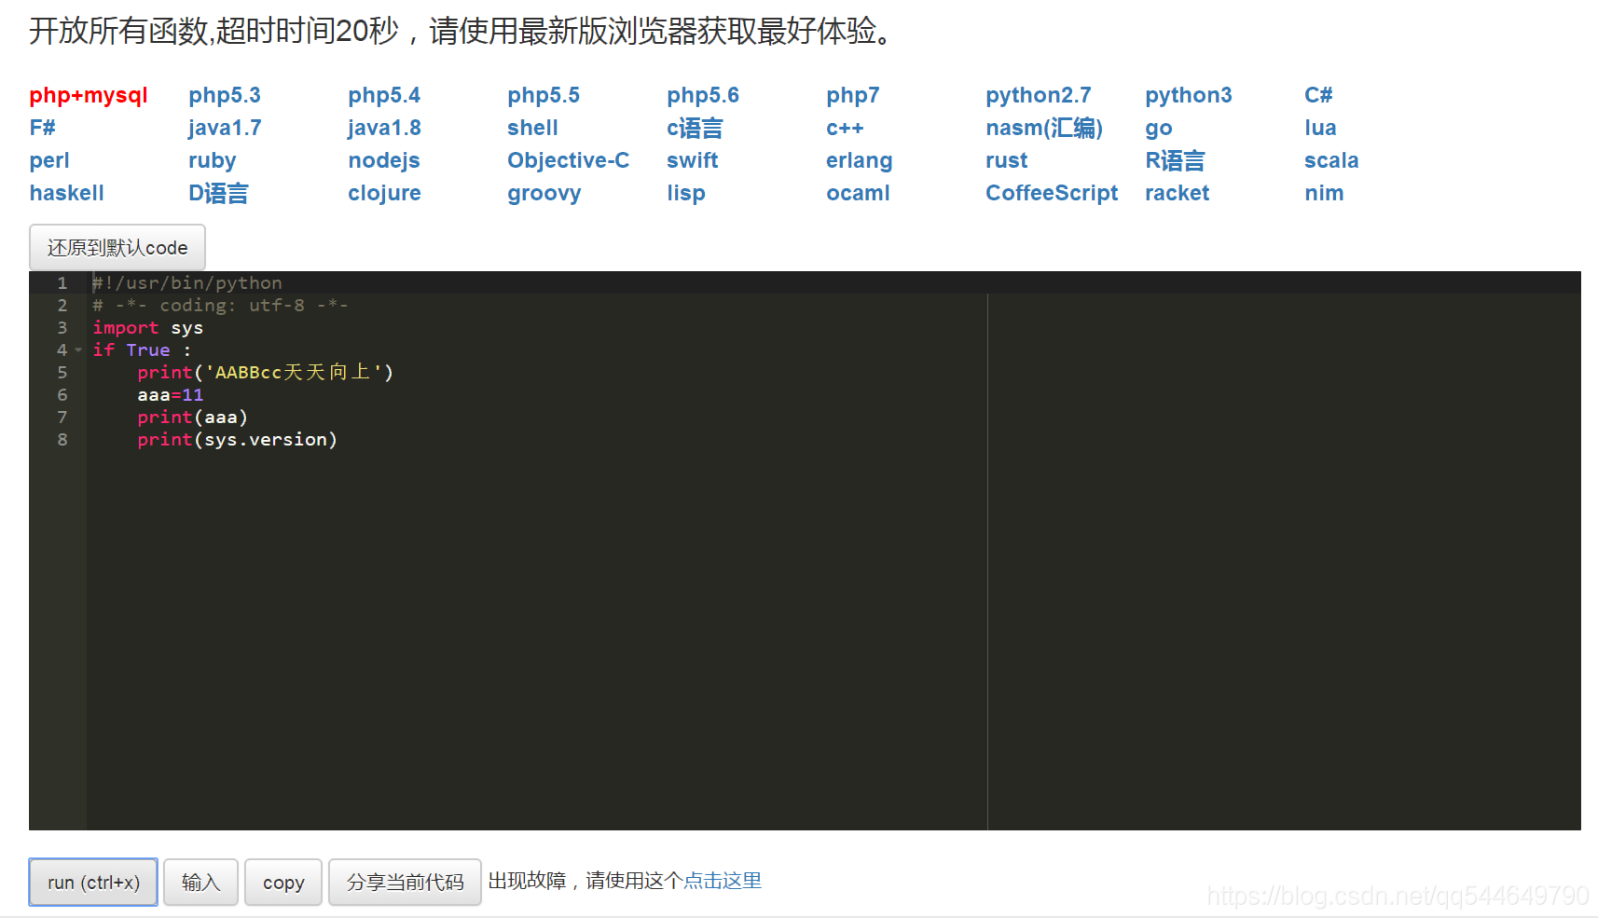Open nasm(汇编) language link
This screenshot has height=918, width=1598.
[1044, 128]
